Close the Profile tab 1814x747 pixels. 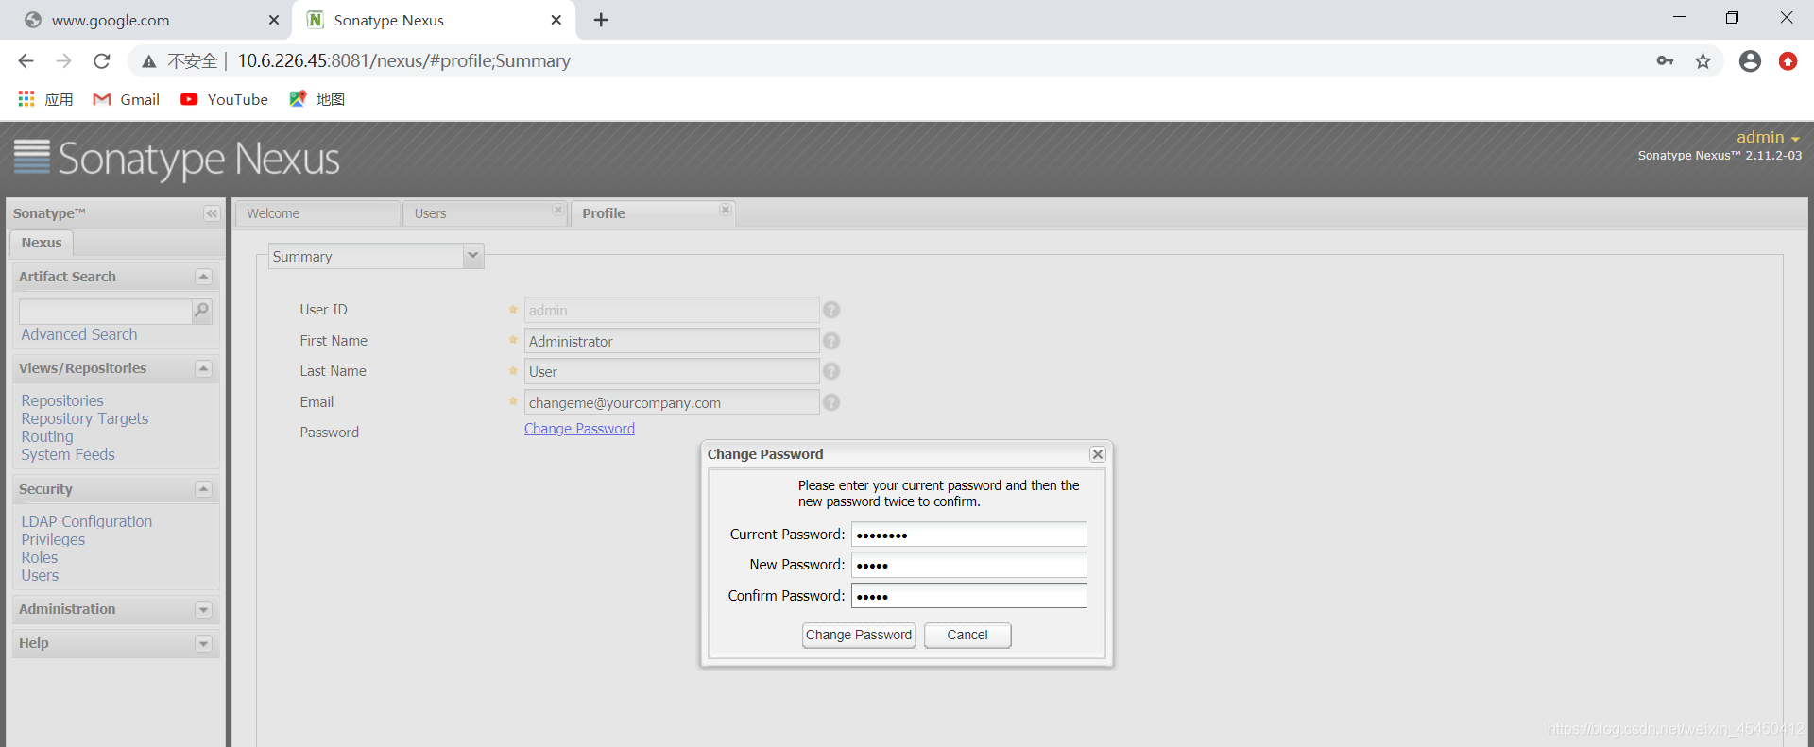726,210
